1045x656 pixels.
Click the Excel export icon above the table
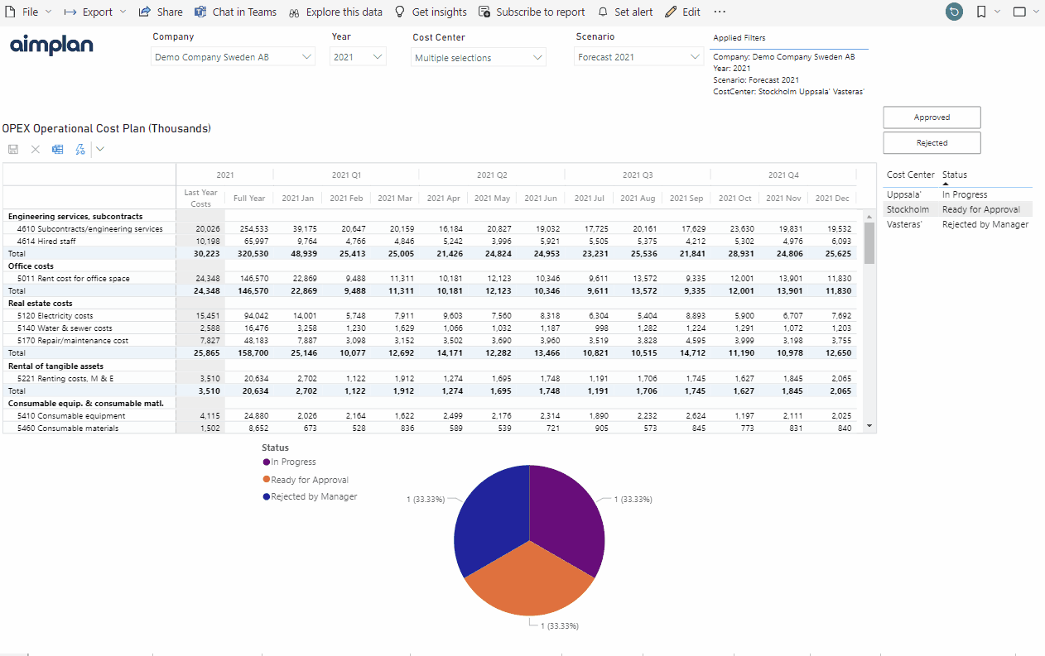58,149
